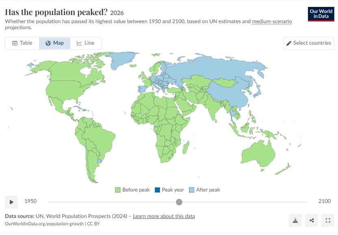Switch to the Line tab
Viewport: 338px width, 235px height.
coord(86,43)
